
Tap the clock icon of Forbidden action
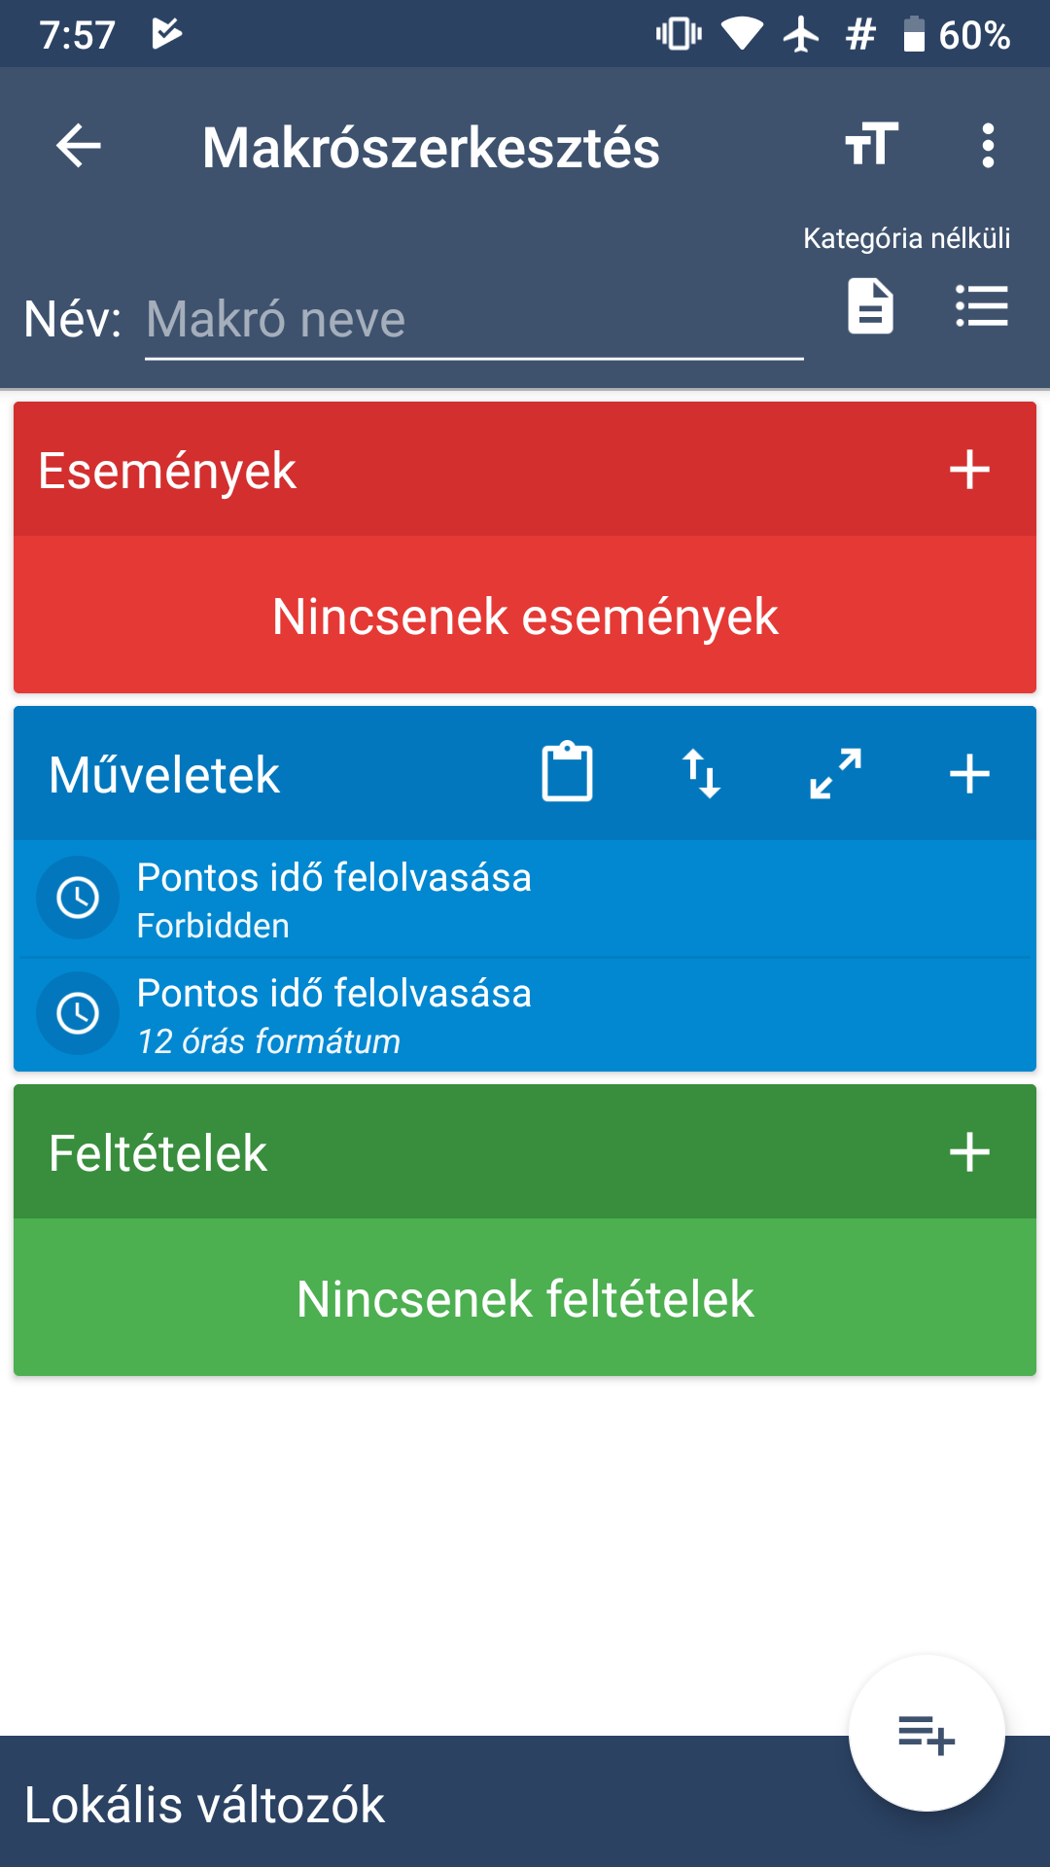coord(78,898)
